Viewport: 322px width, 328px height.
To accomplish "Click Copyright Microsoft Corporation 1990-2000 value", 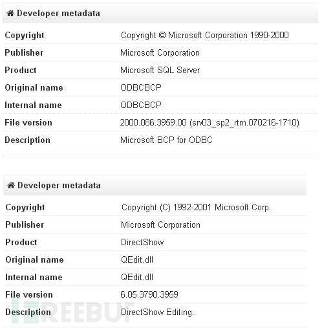I will [205, 36].
